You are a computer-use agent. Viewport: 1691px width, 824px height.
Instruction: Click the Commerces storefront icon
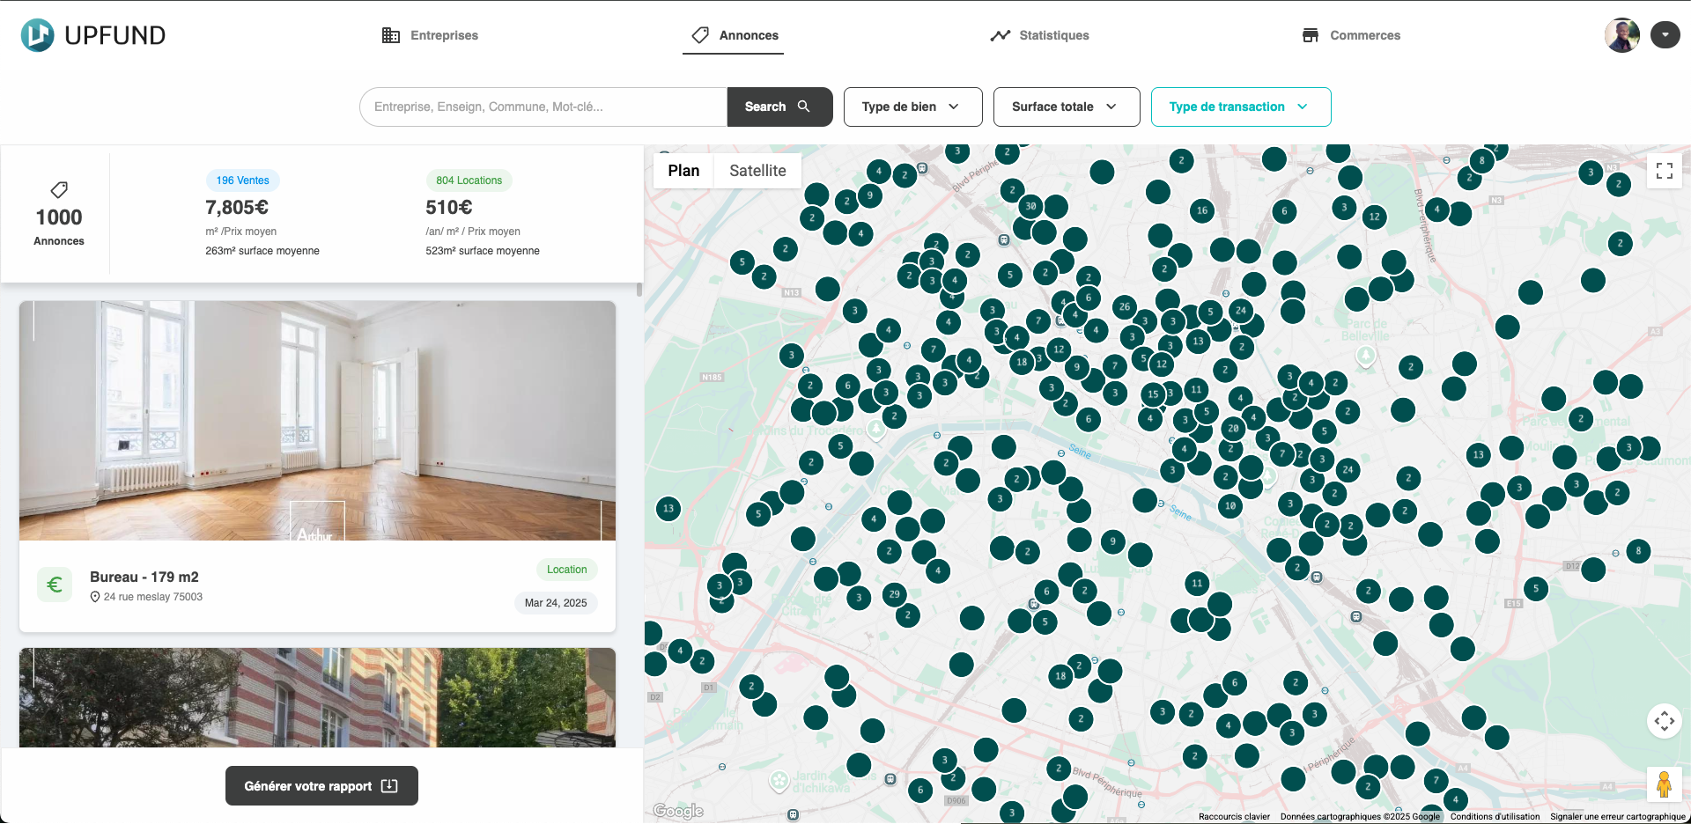(1311, 35)
